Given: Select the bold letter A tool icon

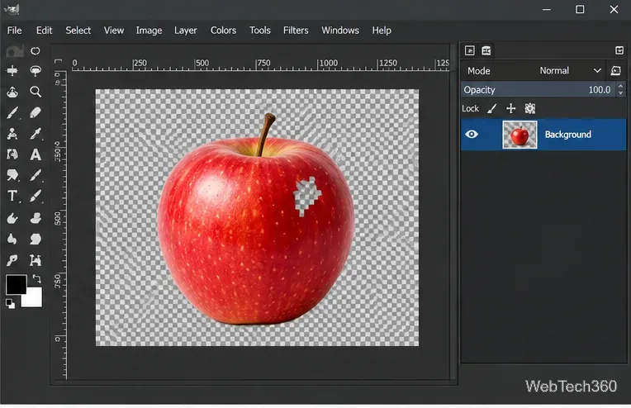Looking at the screenshot, I should [x=36, y=155].
